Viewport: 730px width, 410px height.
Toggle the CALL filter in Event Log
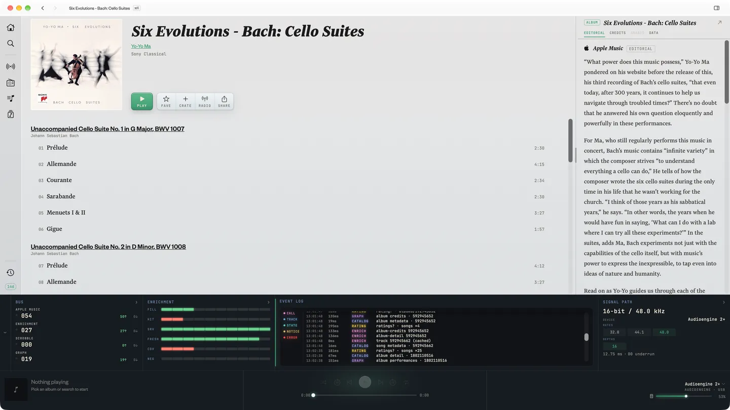point(289,313)
